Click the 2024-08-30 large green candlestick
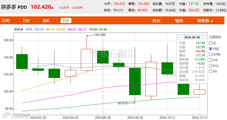This screenshot has width=227, height=120. [135, 81]
